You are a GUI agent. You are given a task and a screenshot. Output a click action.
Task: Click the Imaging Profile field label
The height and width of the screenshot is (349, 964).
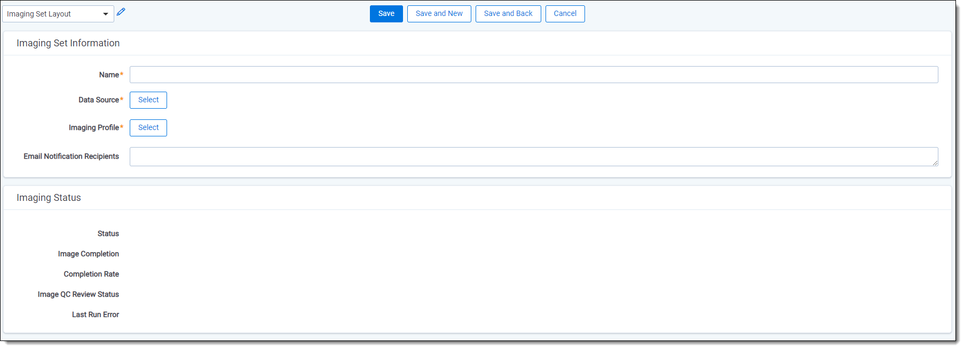[x=94, y=128]
